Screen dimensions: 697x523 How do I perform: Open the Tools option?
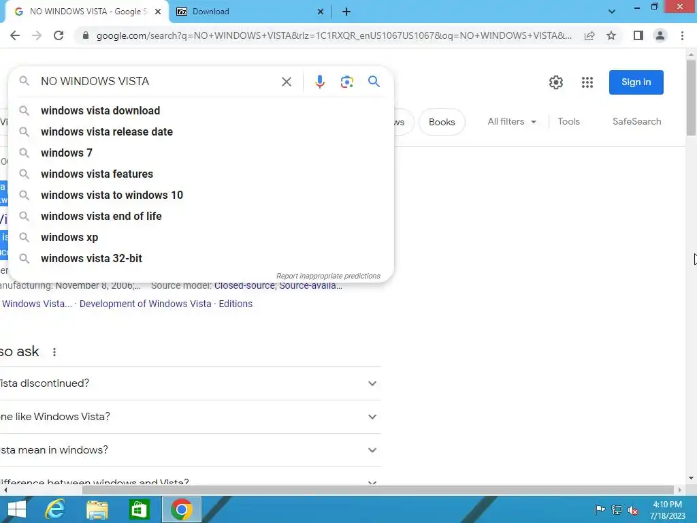tap(568, 121)
